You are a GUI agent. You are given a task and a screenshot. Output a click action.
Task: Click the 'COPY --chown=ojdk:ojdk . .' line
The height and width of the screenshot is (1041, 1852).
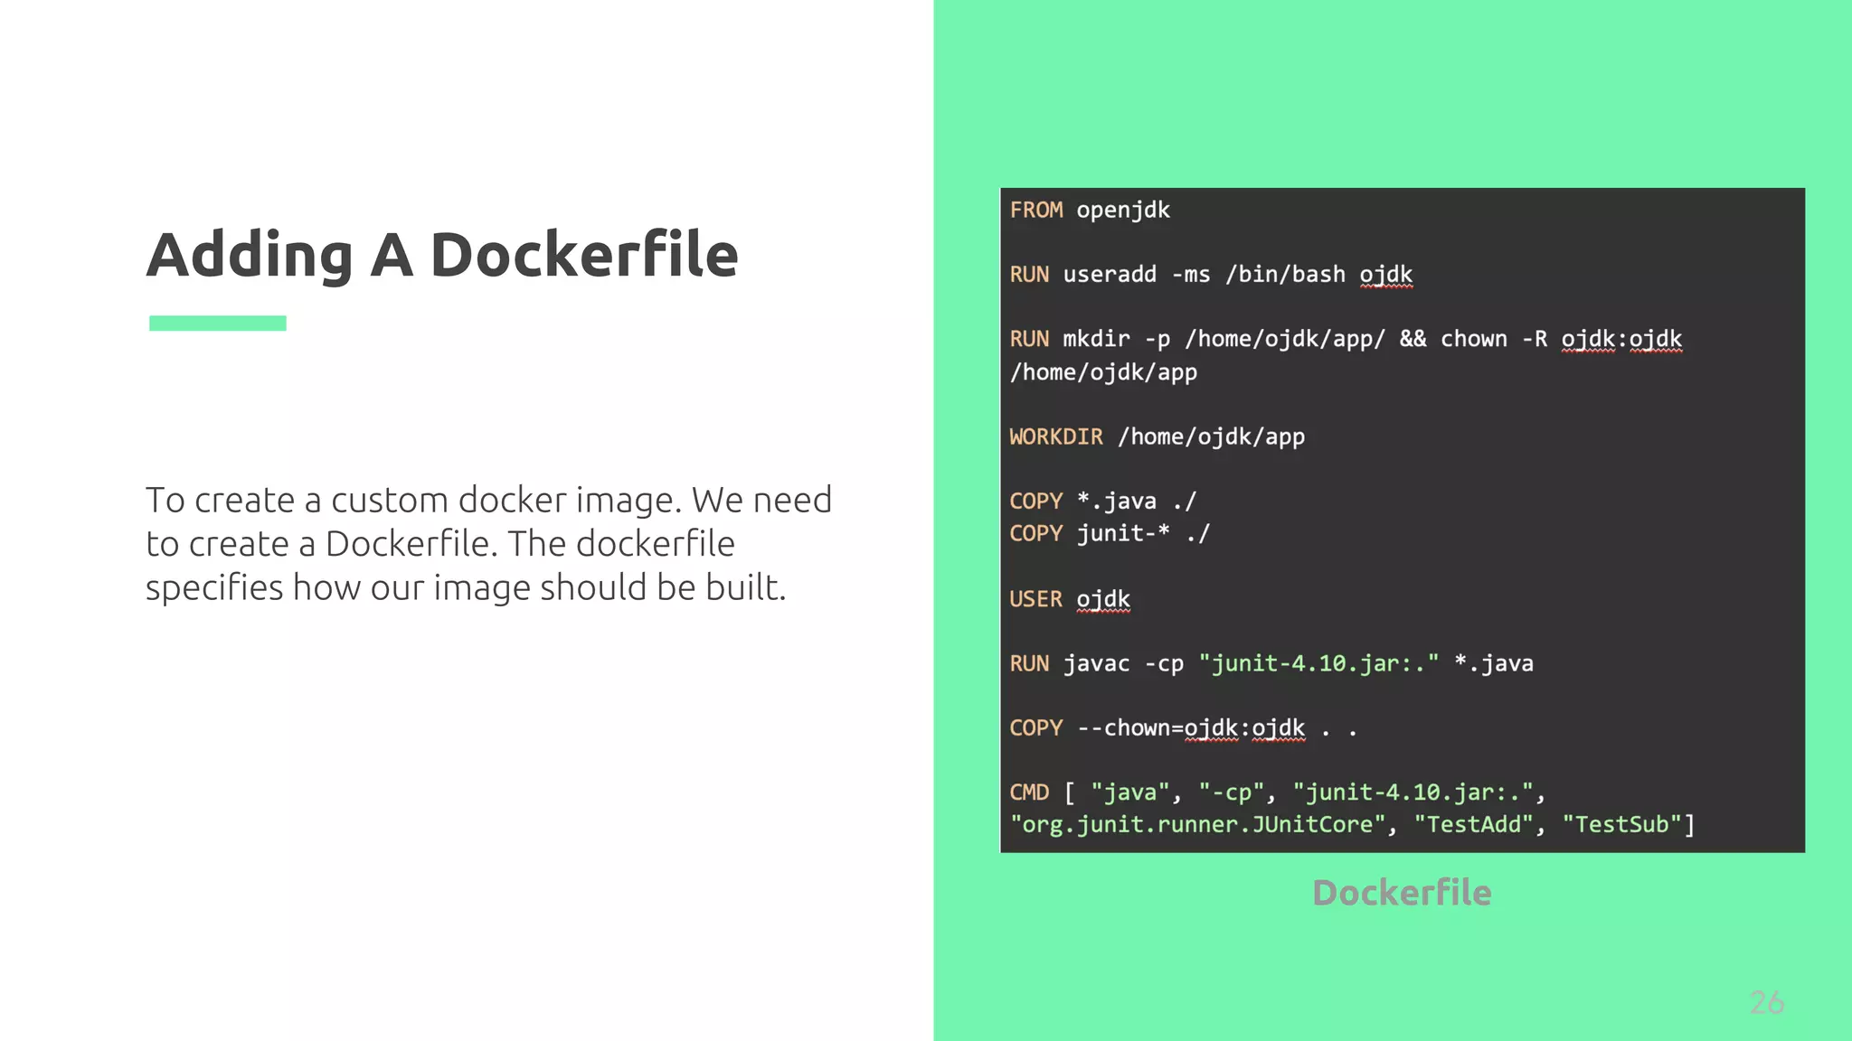(1184, 727)
